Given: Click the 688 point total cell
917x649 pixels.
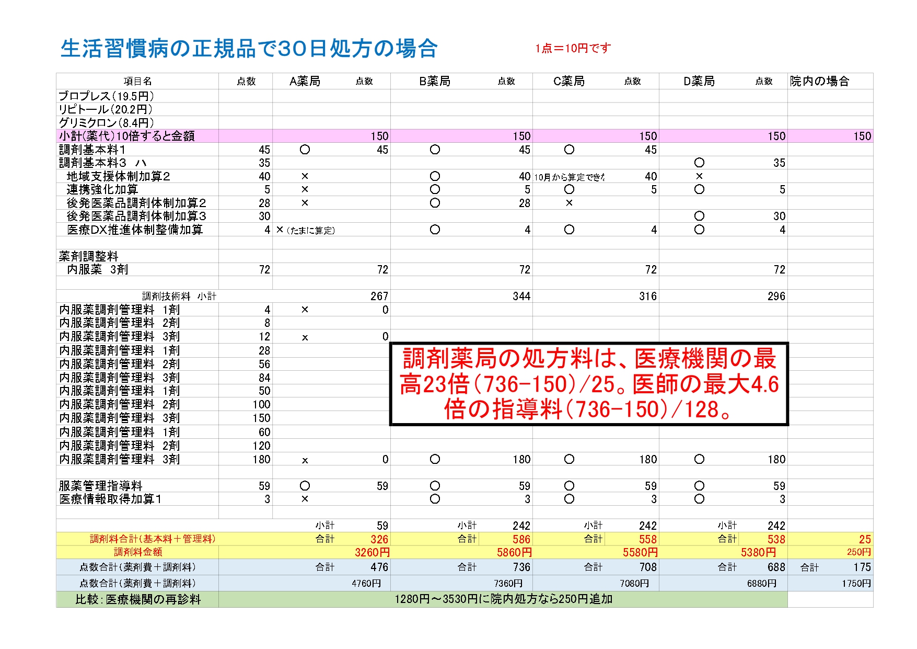Looking at the screenshot, I should (776, 567).
